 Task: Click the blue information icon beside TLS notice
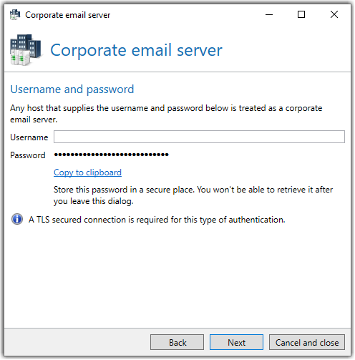coord(17,220)
